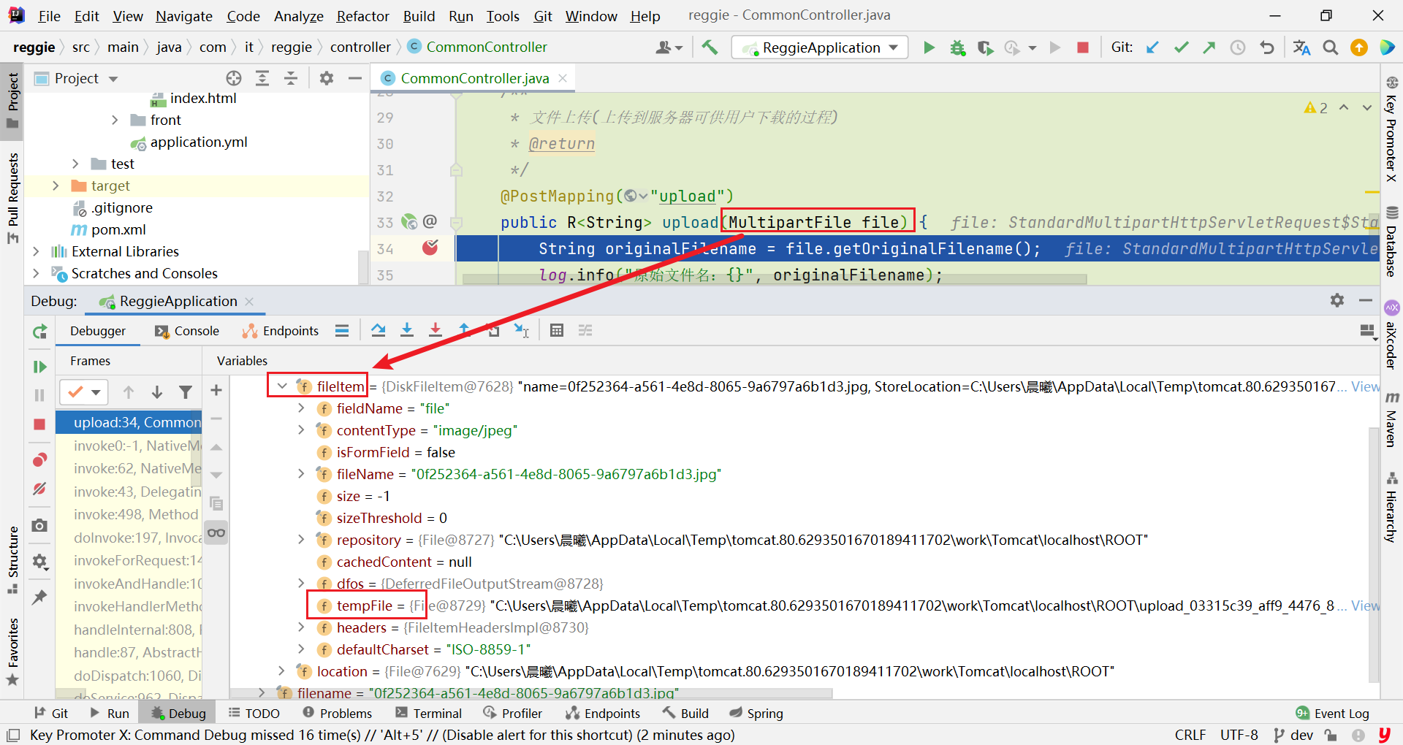Viewport: 1403px width, 745px height.
Task: Toggle the Favorites tool window stripe
Action: pyautogui.click(x=12, y=652)
